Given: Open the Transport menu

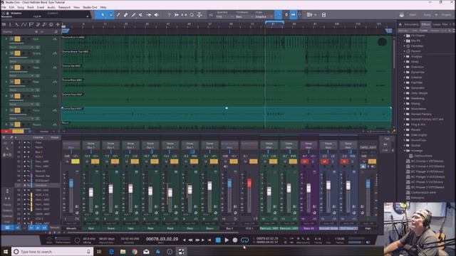Looking at the screenshot, I should pyautogui.click(x=64, y=7).
